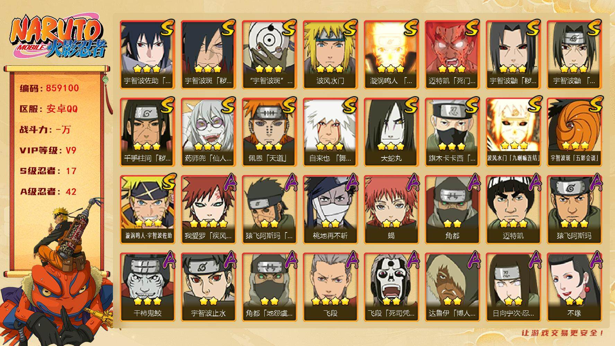Click the A rank badge on 不缘
This screenshot has width=615, height=346.
coord(594,259)
